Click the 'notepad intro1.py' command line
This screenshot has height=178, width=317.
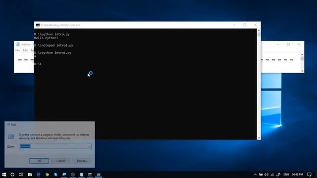point(53,45)
